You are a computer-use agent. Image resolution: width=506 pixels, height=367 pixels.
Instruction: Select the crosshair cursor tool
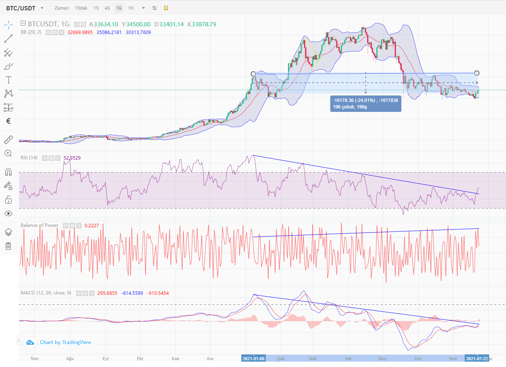pyautogui.click(x=8, y=25)
